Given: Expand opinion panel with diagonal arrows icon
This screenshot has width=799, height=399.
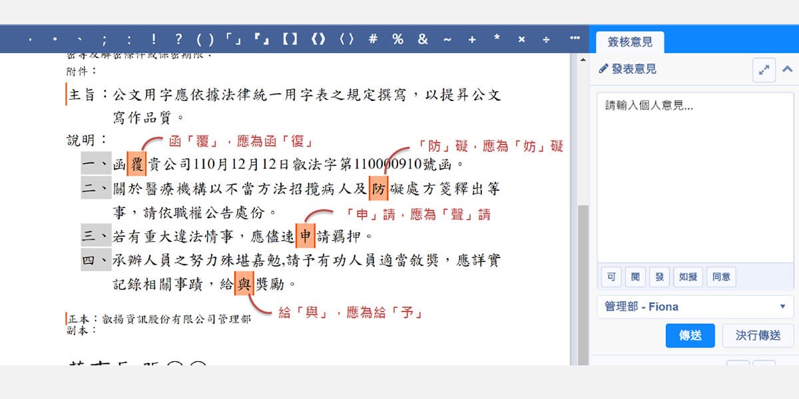Looking at the screenshot, I should [764, 69].
